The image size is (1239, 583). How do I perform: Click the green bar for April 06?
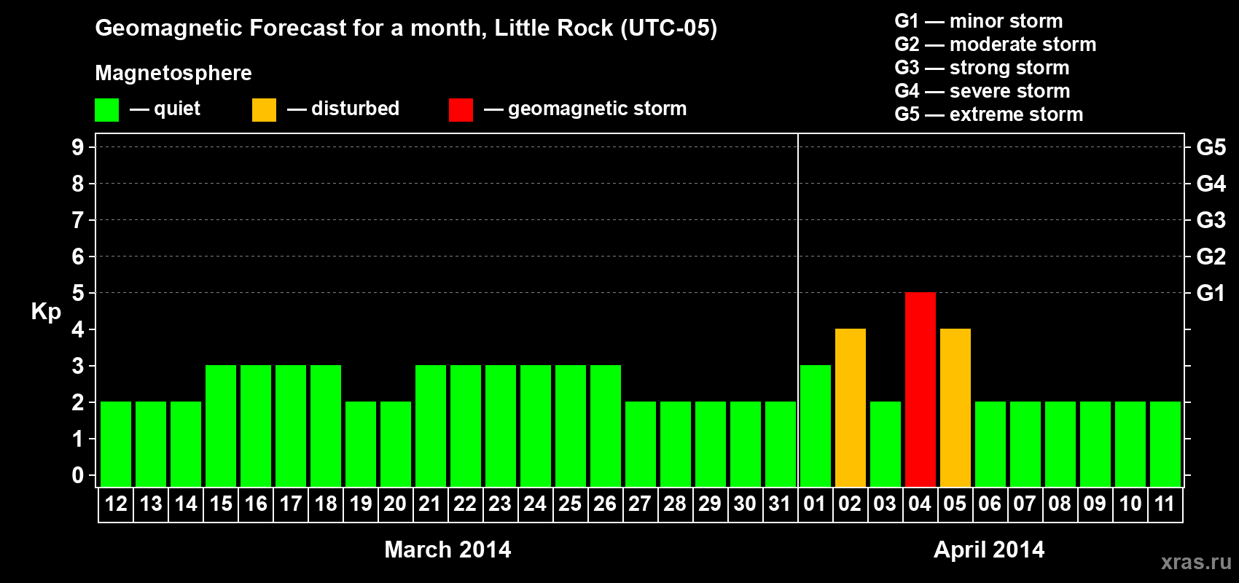[990, 445]
